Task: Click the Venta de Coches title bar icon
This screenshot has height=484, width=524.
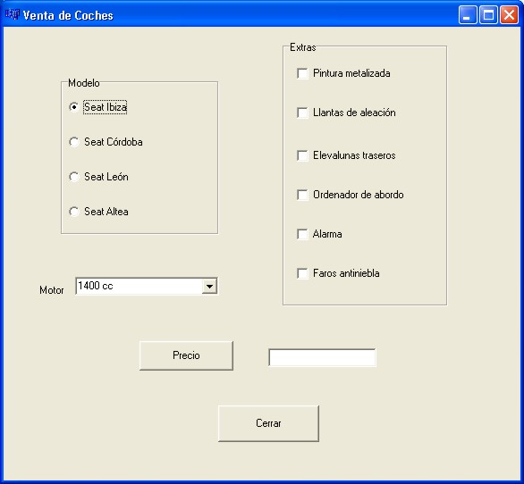Action: [13, 14]
